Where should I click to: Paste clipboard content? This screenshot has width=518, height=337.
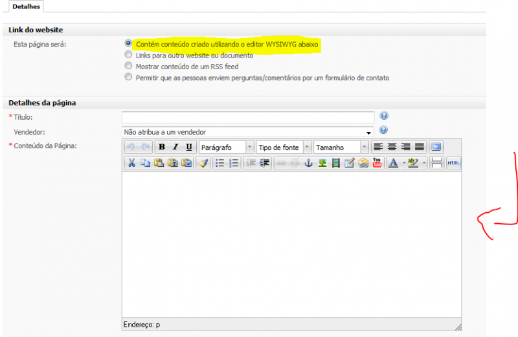159,163
